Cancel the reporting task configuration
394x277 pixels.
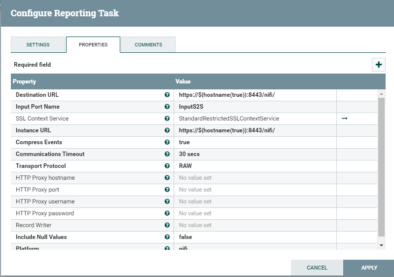pyautogui.click(x=317, y=268)
